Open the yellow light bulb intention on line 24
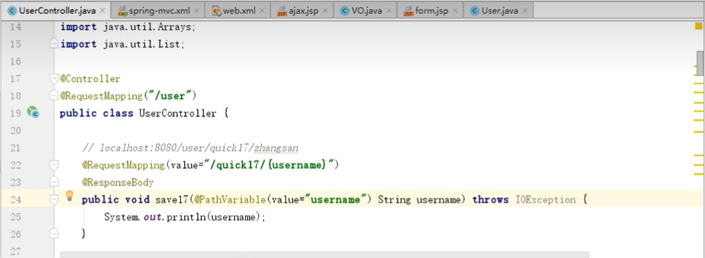Screen dimensions: 705x258 pos(69,196)
